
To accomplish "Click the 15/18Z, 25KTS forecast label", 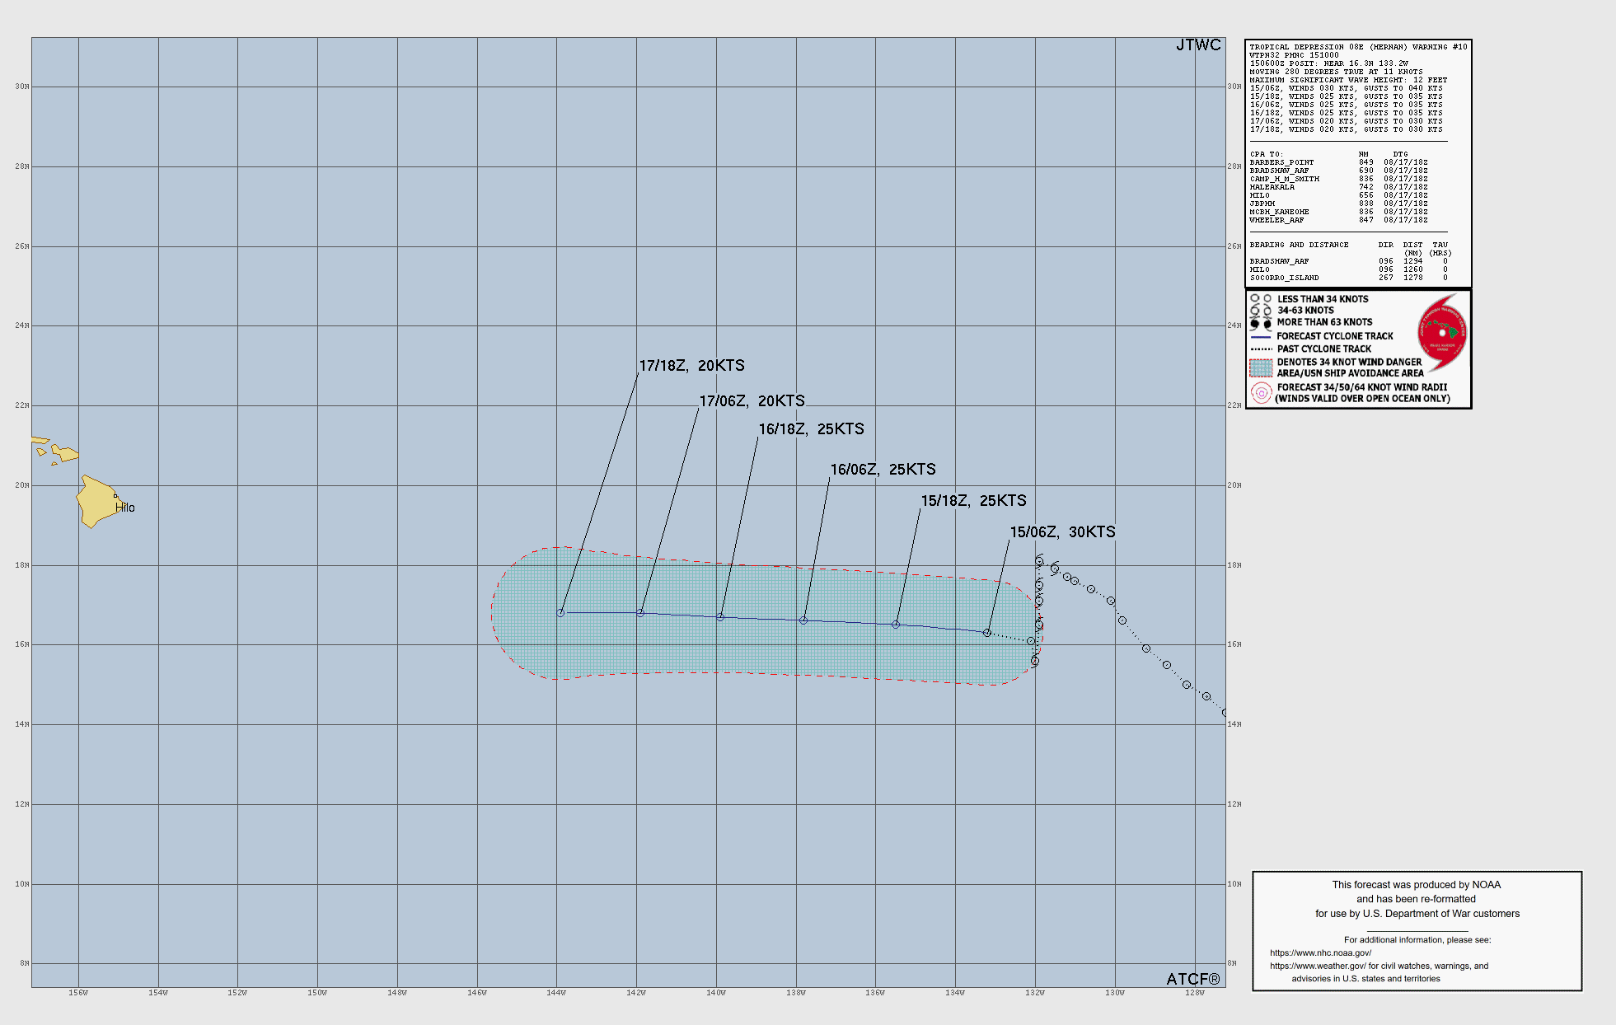I will 973,500.
